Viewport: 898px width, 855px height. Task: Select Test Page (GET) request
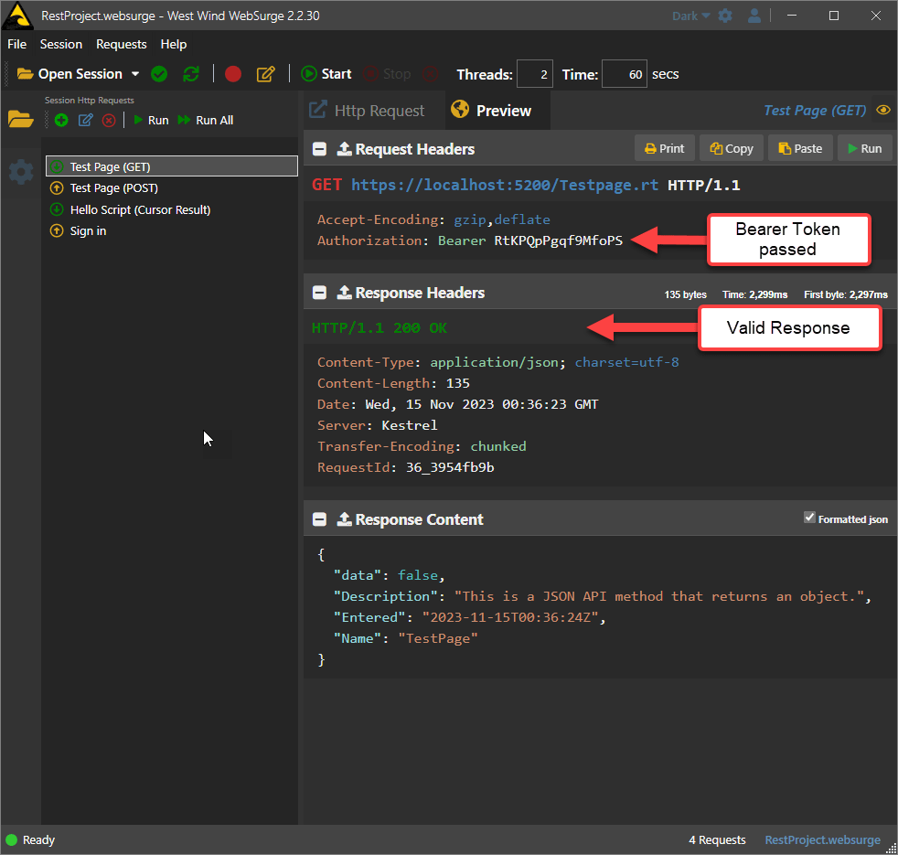tap(172, 166)
